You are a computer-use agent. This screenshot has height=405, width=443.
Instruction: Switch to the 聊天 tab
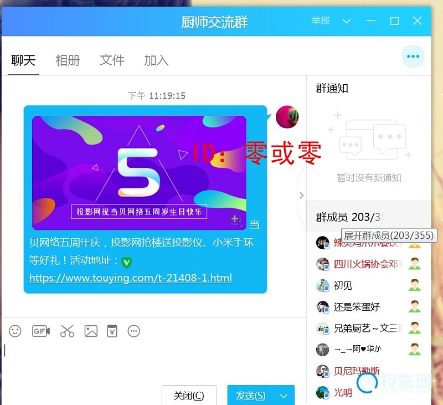(23, 60)
